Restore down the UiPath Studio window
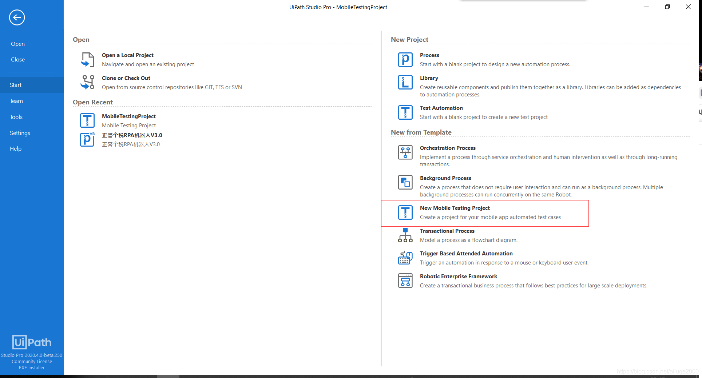702x378 pixels. click(x=667, y=7)
